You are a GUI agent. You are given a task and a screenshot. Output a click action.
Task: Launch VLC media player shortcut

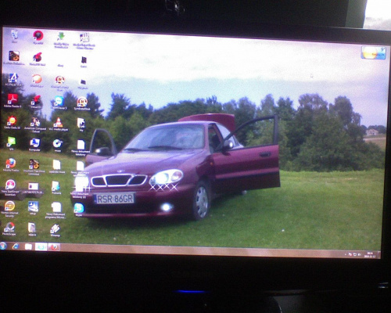[58, 124]
